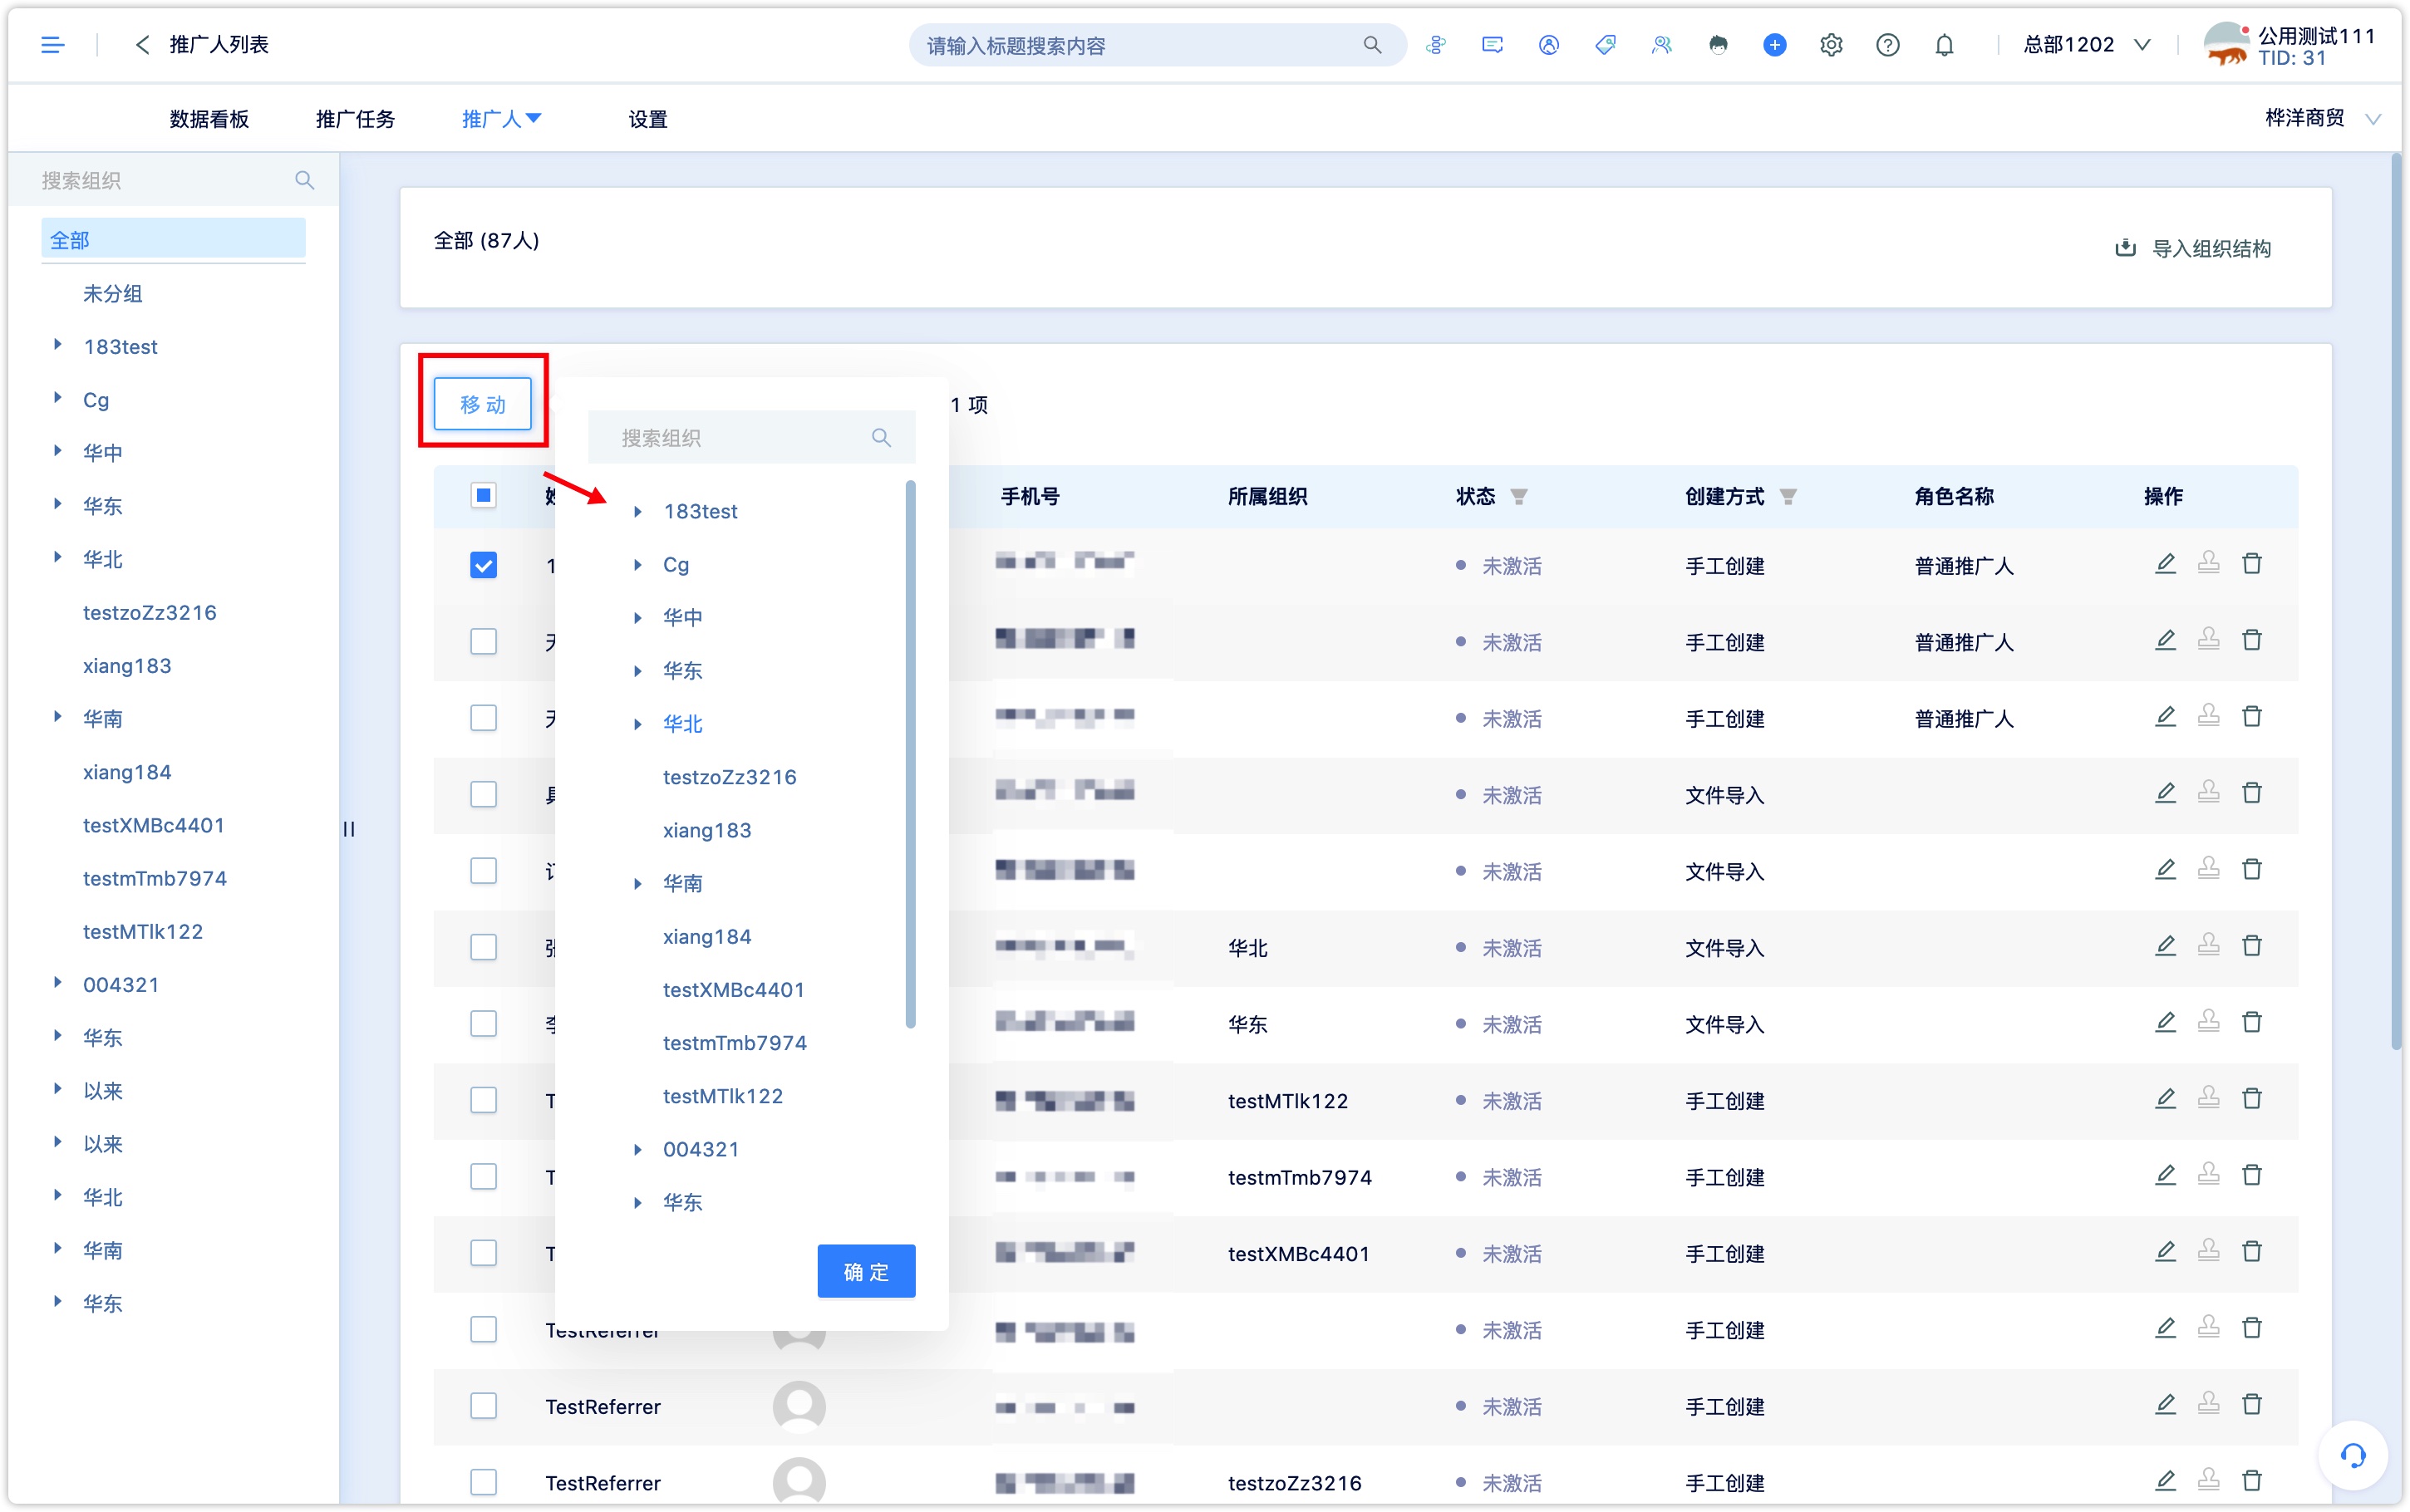Check the second row checkbox below checked one
The width and height of the screenshot is (2410, 1512).
(x=483, y=642)
